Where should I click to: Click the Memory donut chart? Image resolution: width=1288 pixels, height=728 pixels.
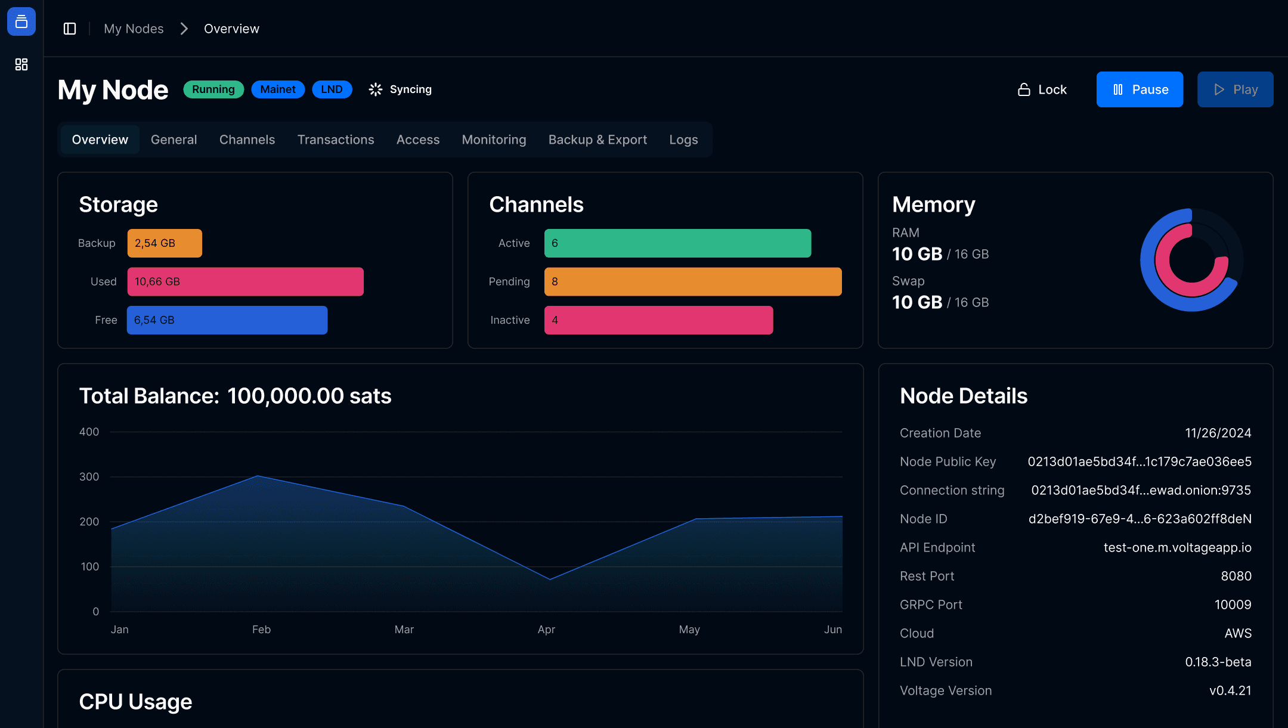point(1191,260)
